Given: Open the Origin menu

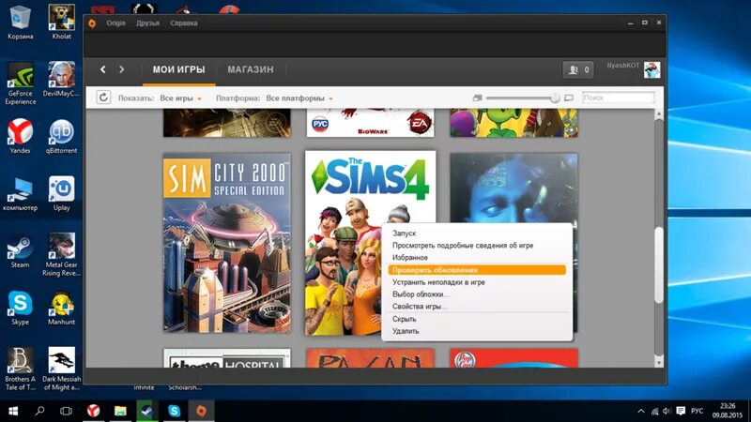Looking at the screenshot, I should [115, 23].
